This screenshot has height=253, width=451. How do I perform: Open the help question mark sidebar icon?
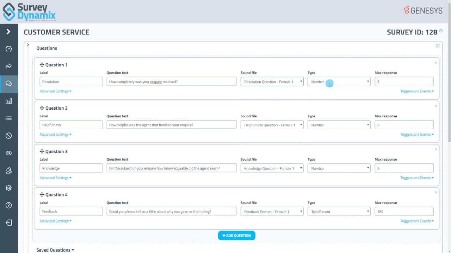(x=9, y=205)
